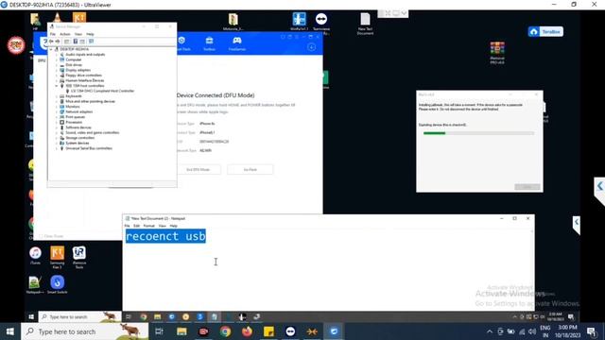
Task: Click the greyed button in the installer dialog
Action: [x=527, y=187]
